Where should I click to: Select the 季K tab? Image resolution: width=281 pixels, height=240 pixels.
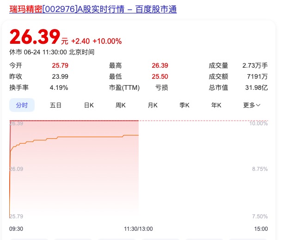pyautogui.click(x=184, y=105)
